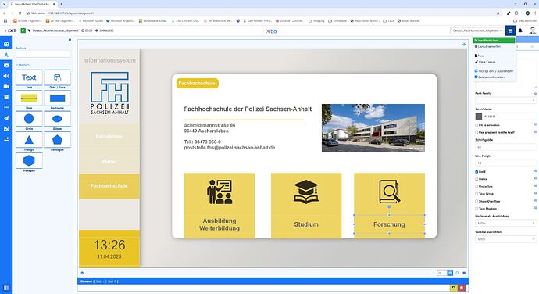Viewport: 539px width, 294px height.
Task: Open the Horizontale Ausrichtung dropdown
Action: pyautogui.click(x=505, y=224)
